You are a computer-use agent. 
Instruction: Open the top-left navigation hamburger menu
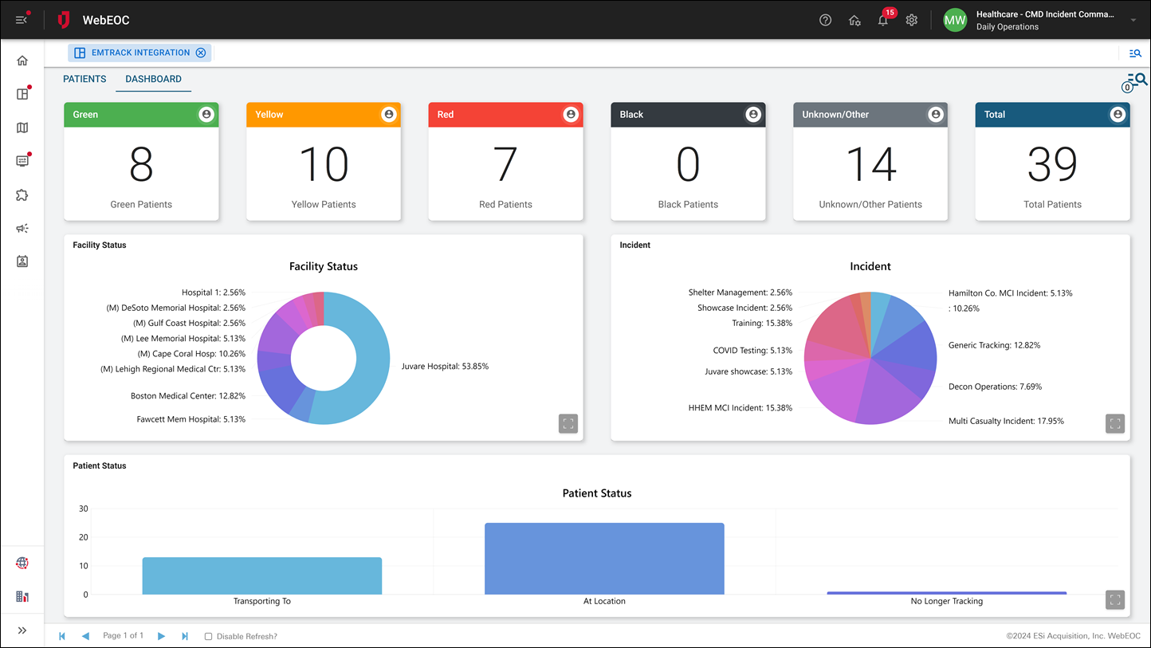22,20
